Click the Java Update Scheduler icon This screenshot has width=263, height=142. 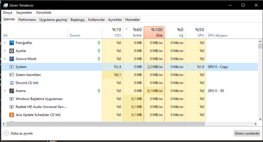point(12,115)
